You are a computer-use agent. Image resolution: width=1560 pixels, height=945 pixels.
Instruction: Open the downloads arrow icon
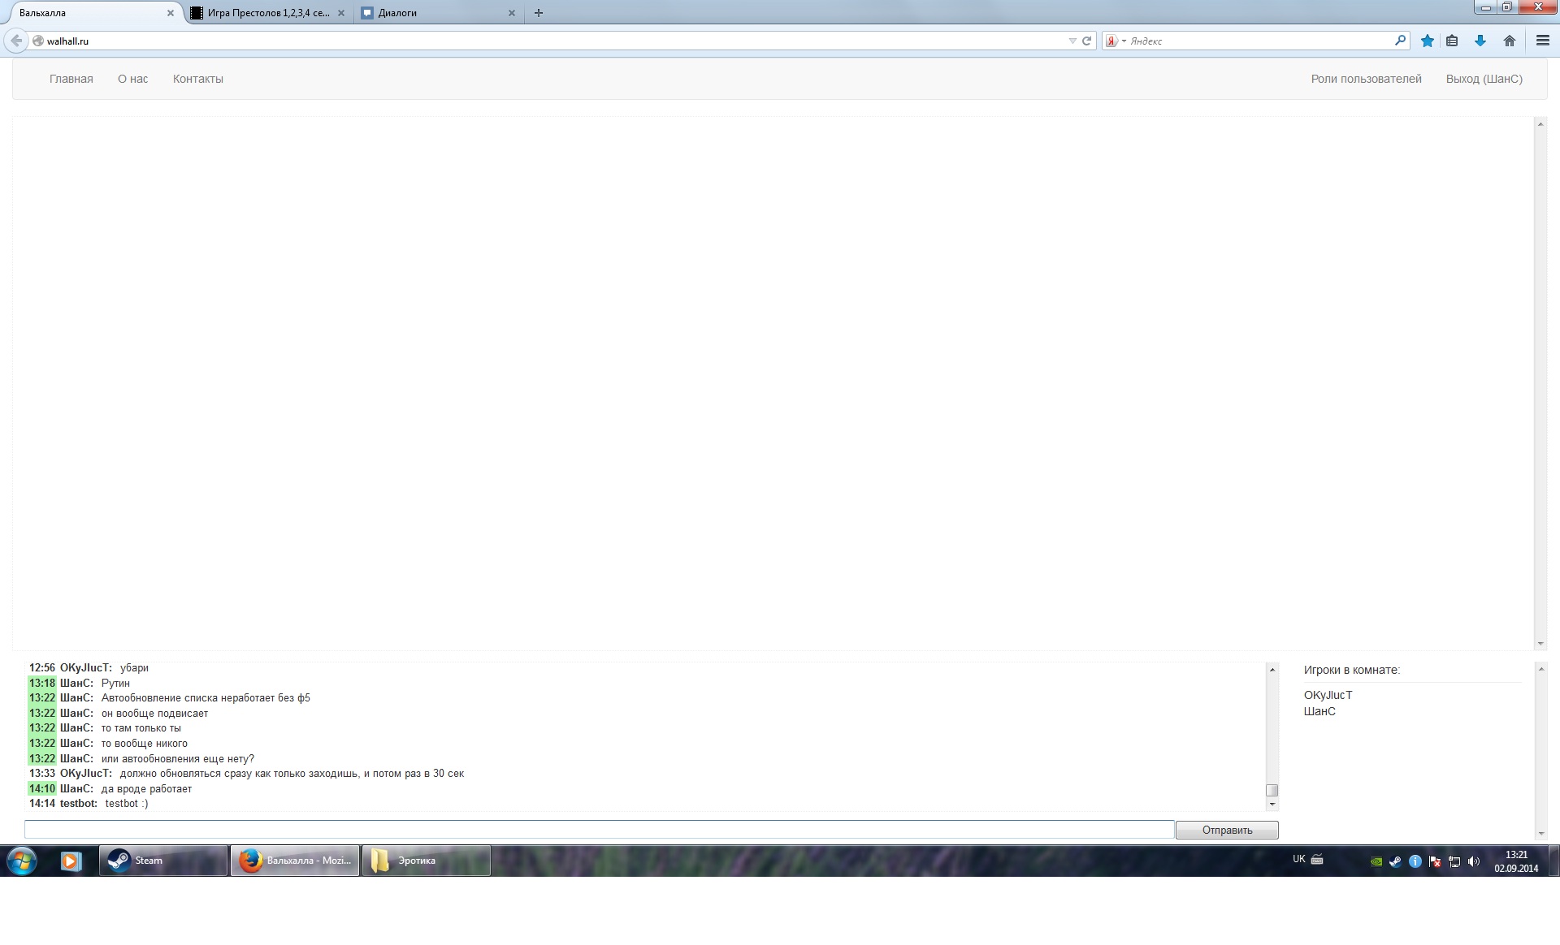coord(1480,41)
